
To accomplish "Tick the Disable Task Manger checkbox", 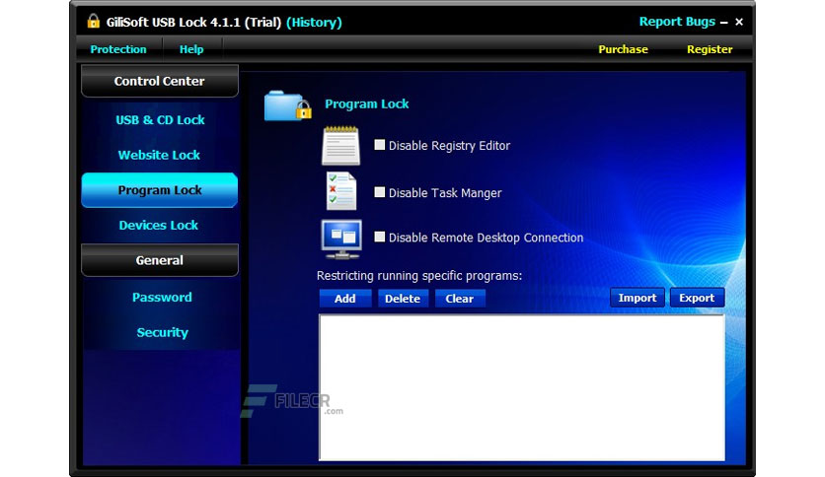I will (379, 192).
